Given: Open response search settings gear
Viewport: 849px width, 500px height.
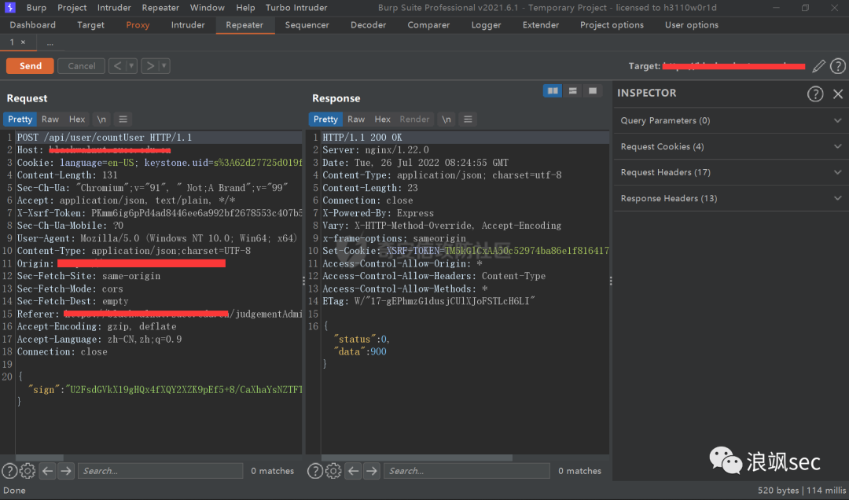Looking at the screenshot, I should point(333,471).
